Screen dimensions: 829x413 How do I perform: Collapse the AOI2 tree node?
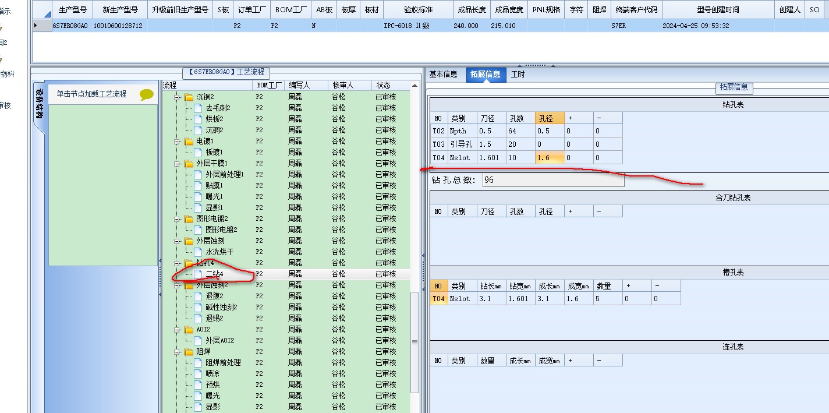[178, 330]
